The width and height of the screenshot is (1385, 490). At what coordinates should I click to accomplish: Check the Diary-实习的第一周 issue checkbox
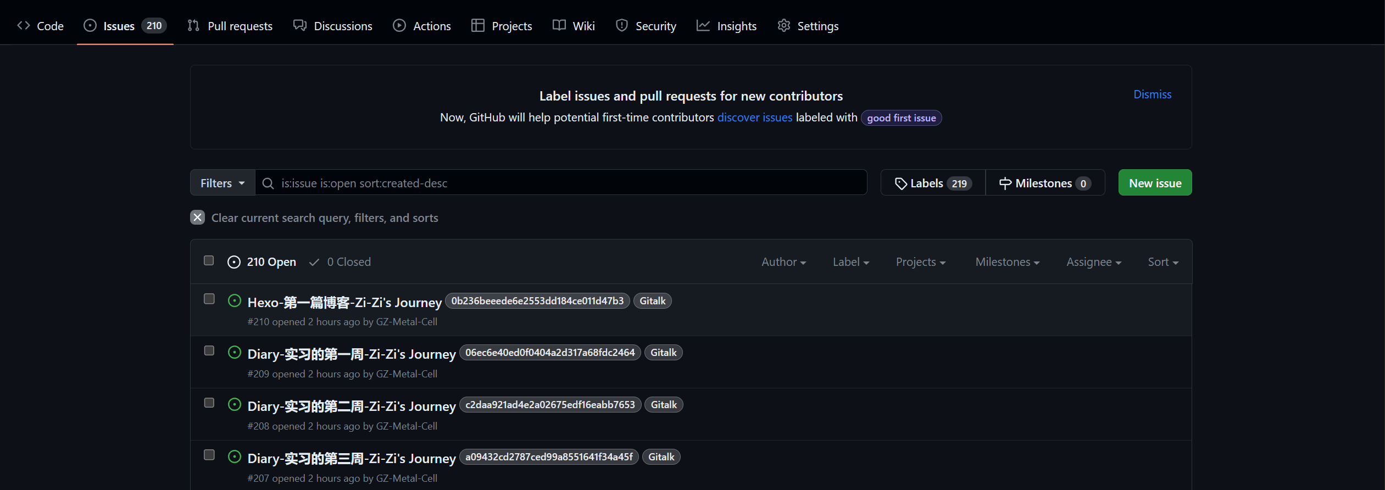pyautogui.click(x=209, y=350)
